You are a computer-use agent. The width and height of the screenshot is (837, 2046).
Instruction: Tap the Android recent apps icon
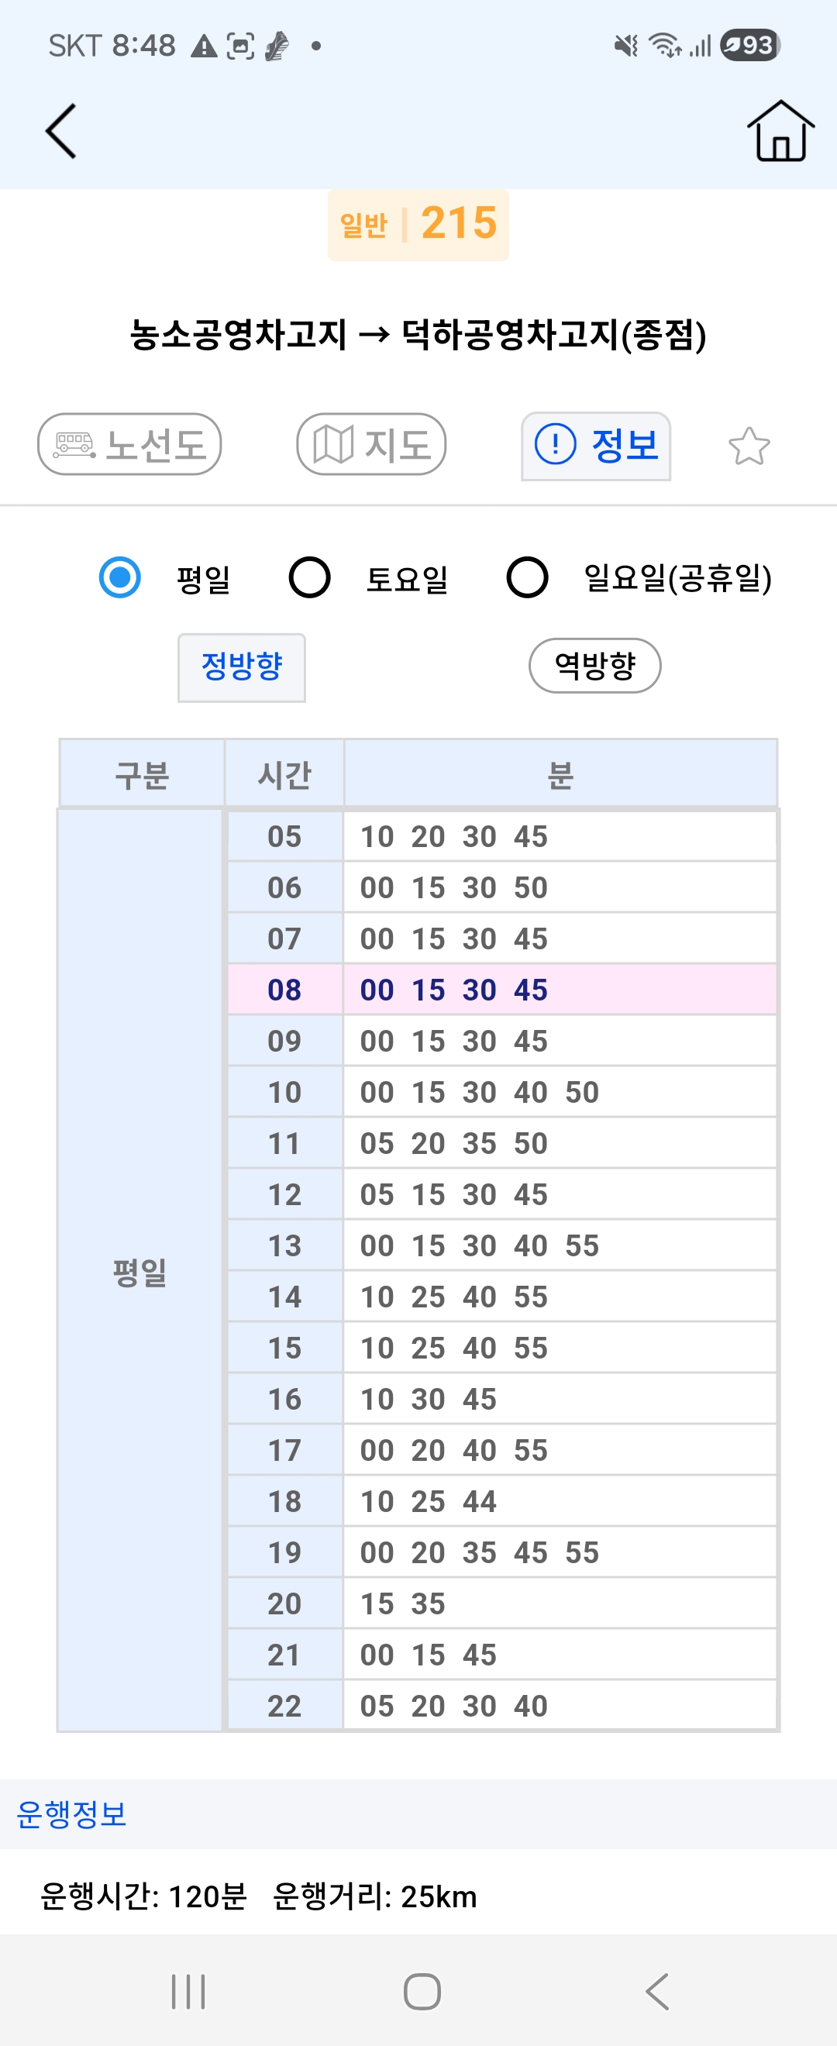pyautogui.click(x=188, y=1991)
